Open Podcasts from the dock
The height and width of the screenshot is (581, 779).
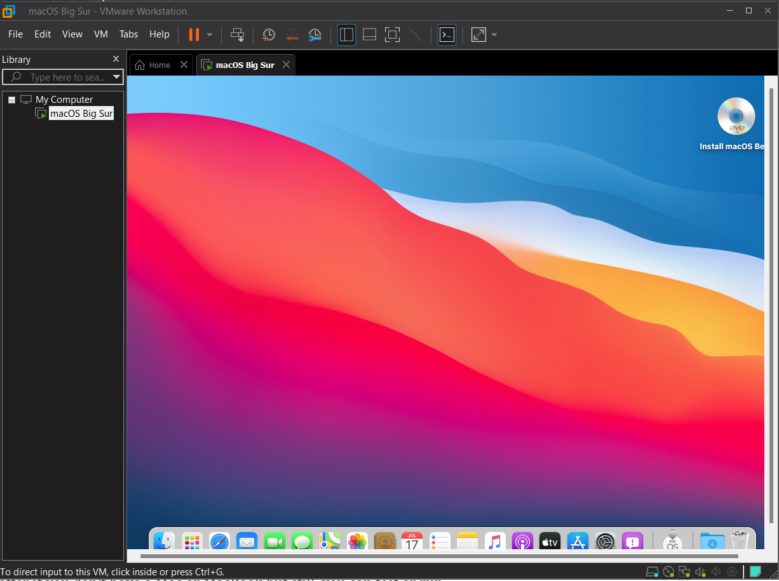(x=522, y=541)
